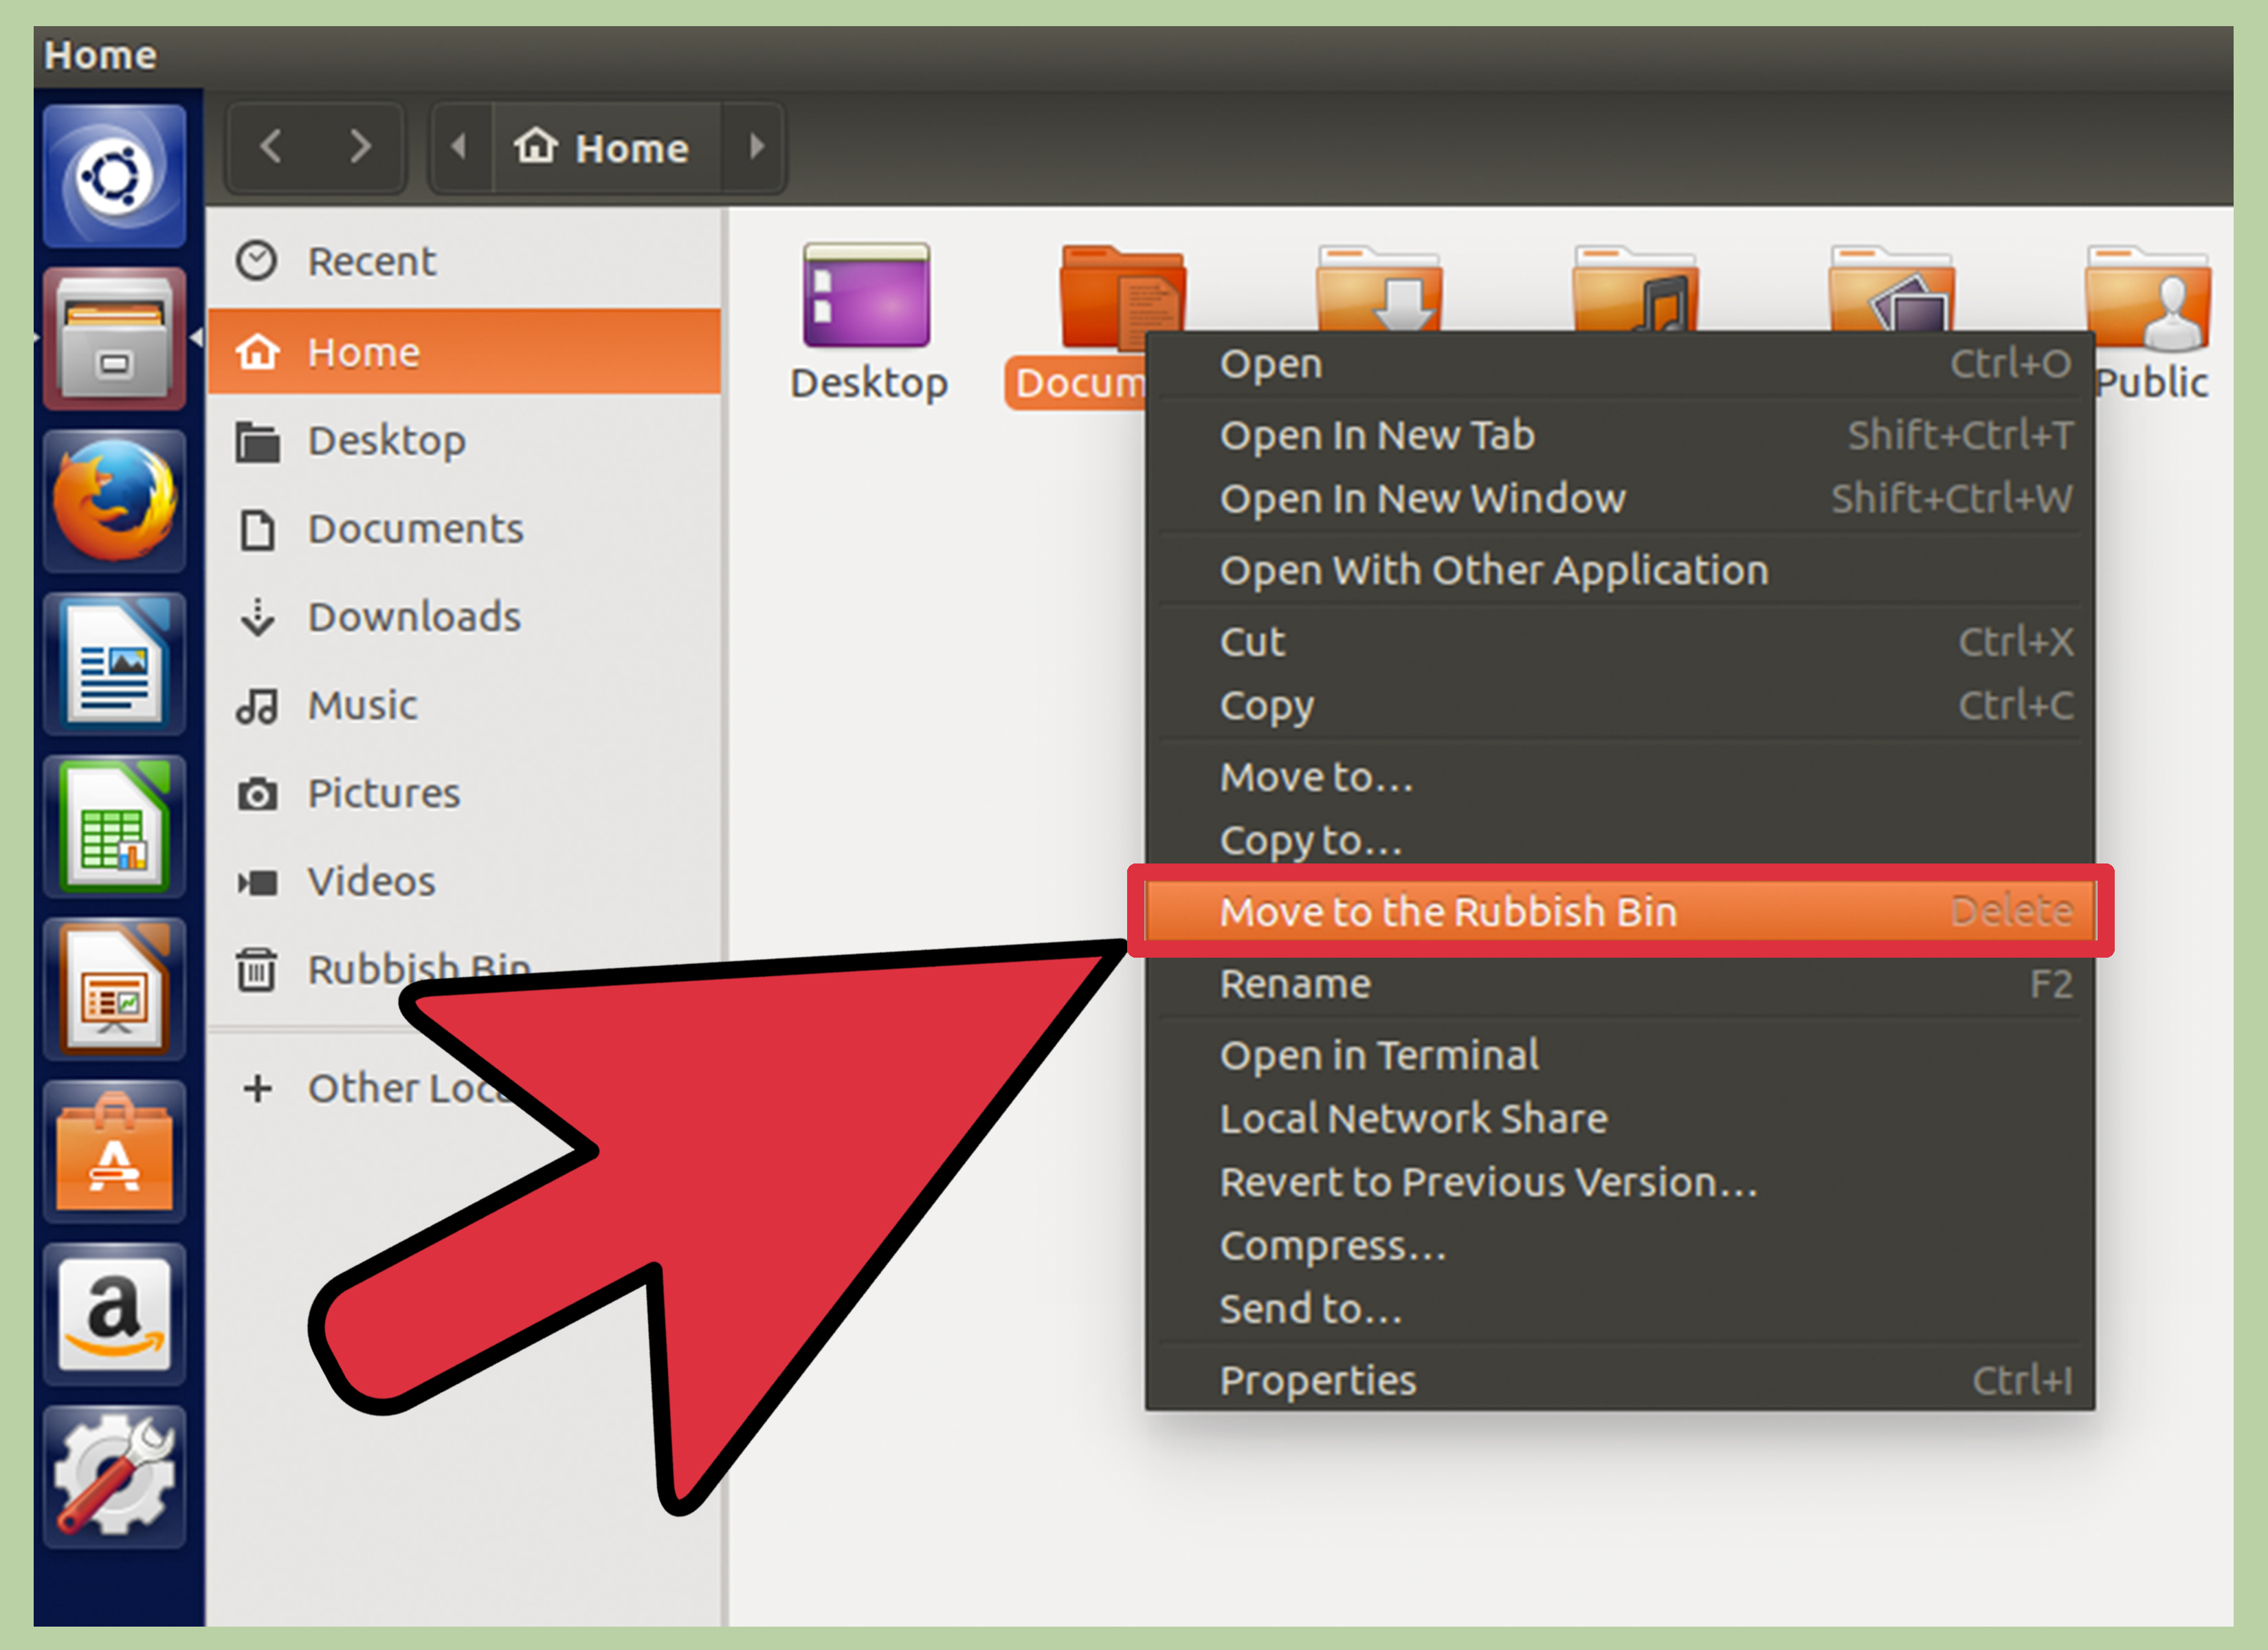Select the Music folder icon
This screenshot has width=2268, height=1650.
click(1635, 288)
